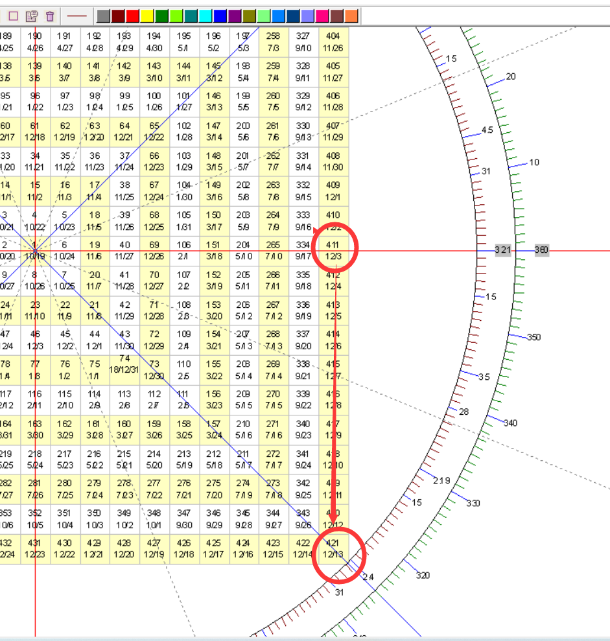
Task: Click cell 269 dated 7/14
Action: click(274, 370)
